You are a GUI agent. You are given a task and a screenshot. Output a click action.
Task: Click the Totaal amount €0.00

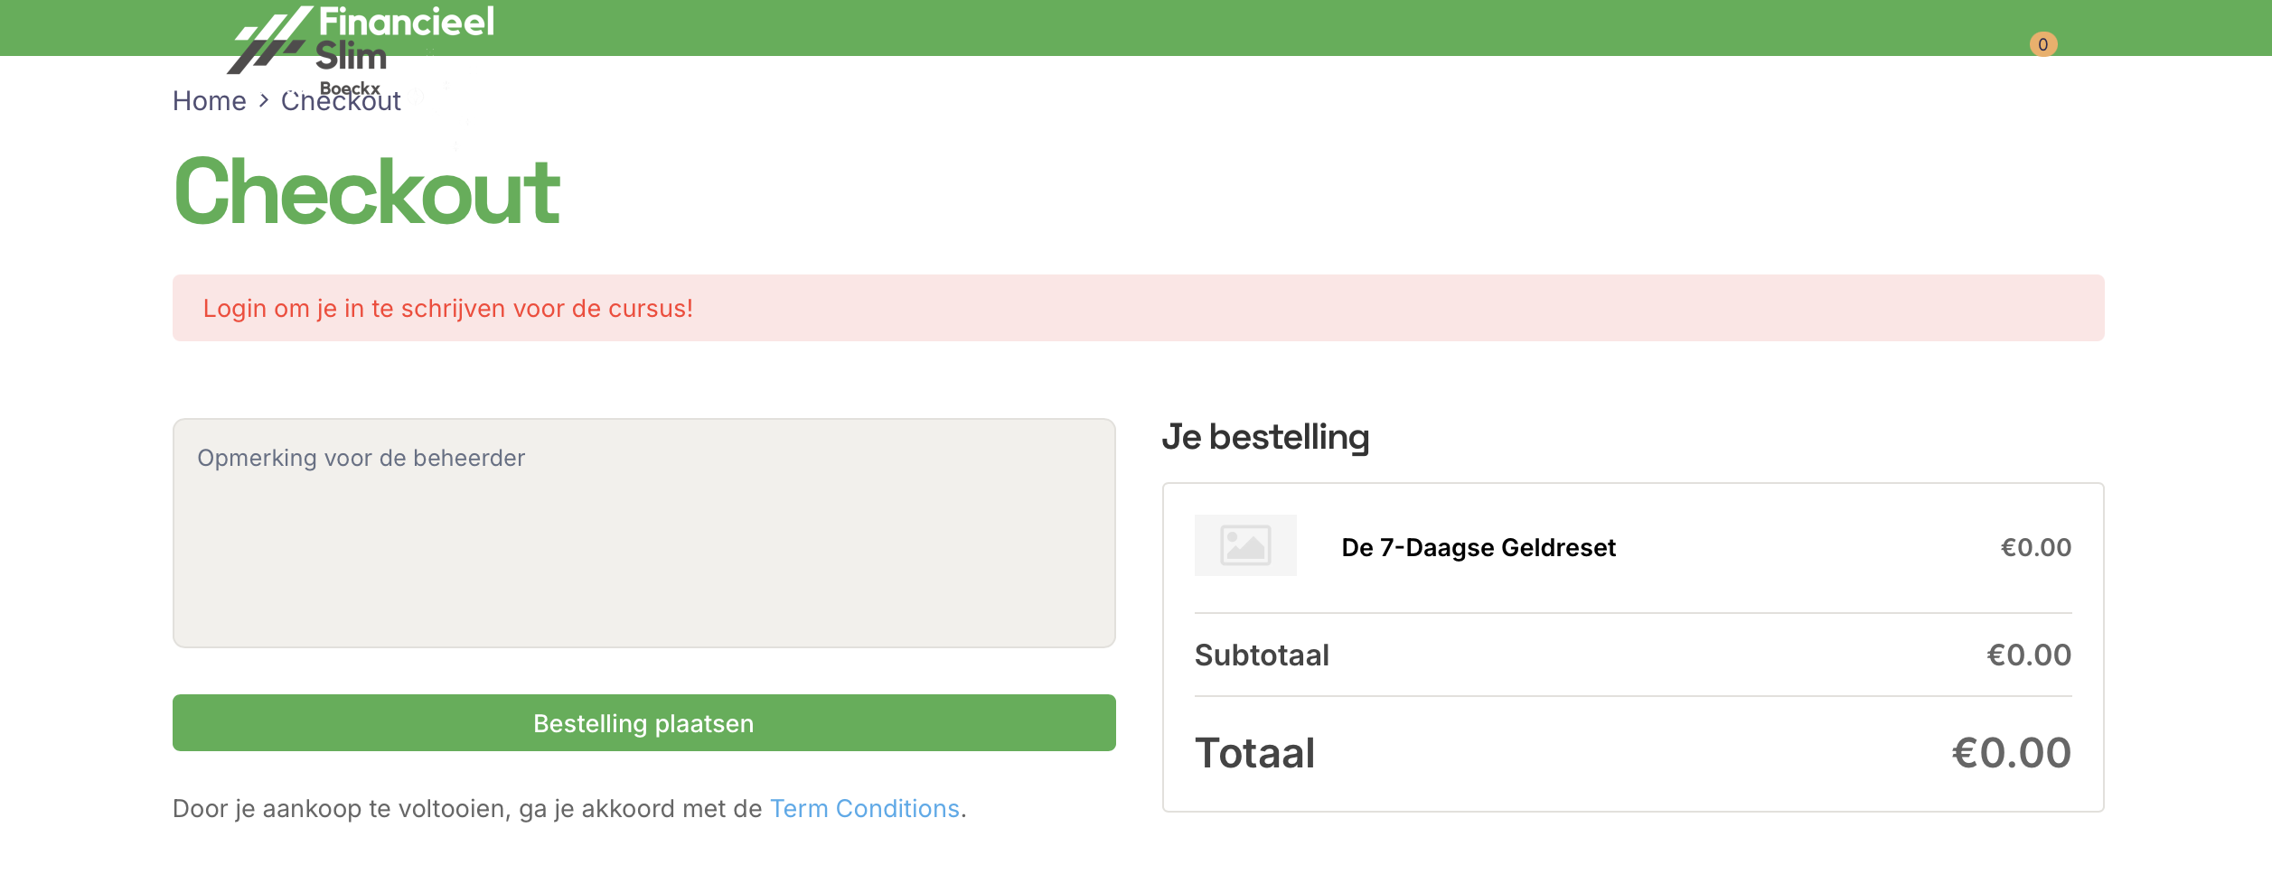tap(2011, 753)
